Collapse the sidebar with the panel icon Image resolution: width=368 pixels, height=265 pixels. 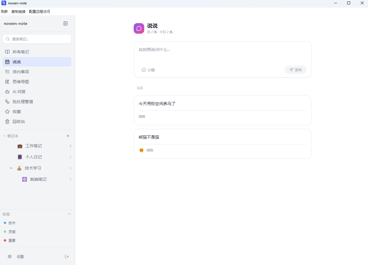coord(66,23)
